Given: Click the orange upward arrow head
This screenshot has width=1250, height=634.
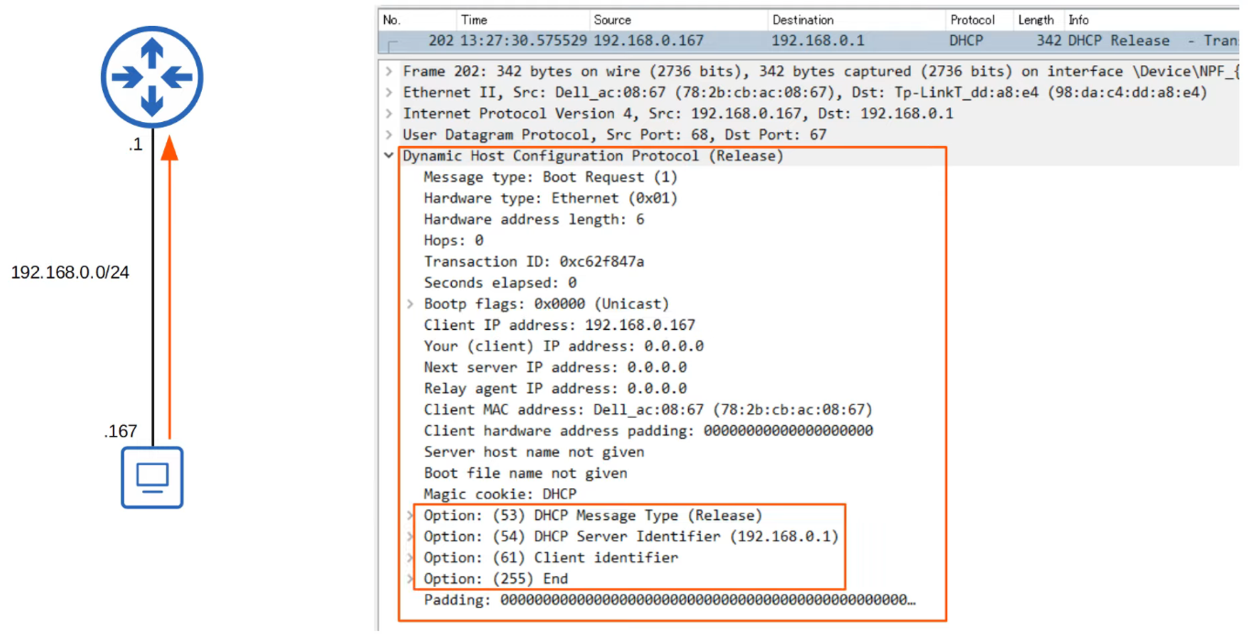Looking at the screenshot, I should coord(169,149).
